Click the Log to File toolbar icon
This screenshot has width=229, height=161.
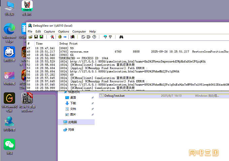tap(41, 37)
